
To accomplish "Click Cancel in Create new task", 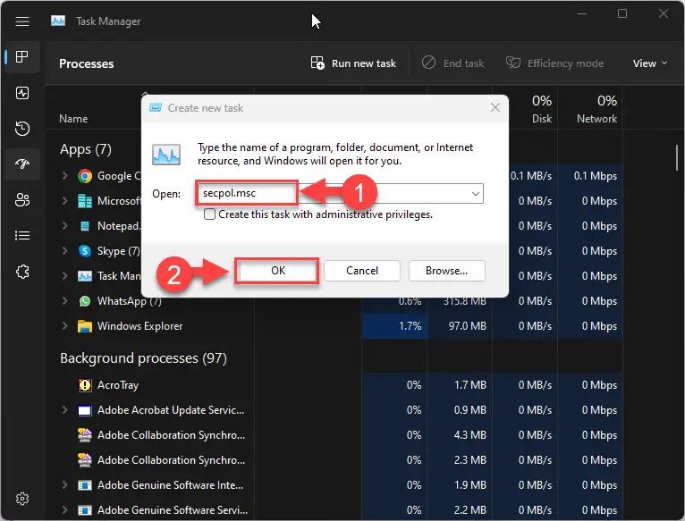I will point(362,271).
